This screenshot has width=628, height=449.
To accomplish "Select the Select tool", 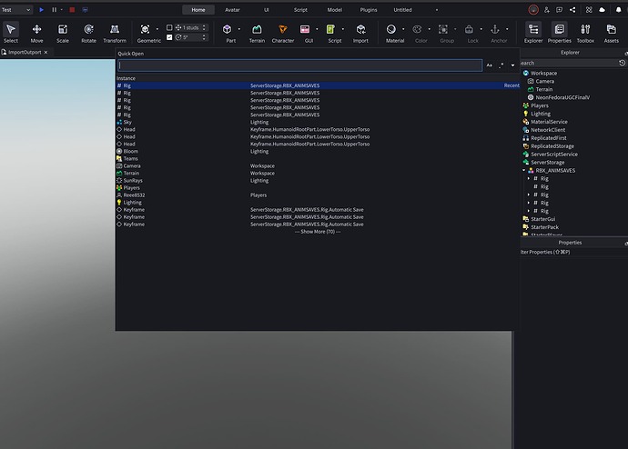I will tap(11, 33).
